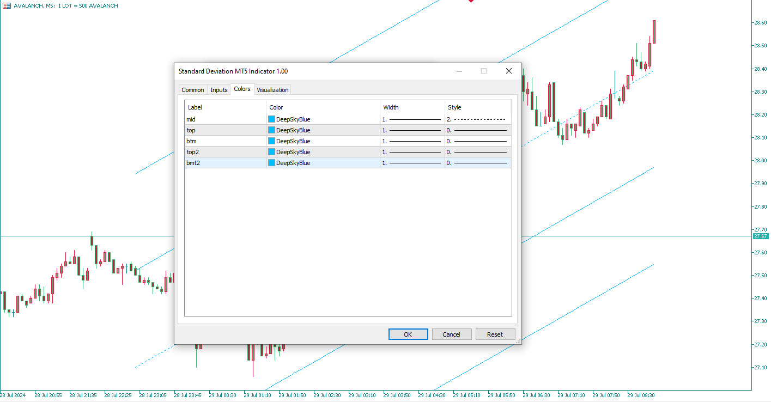Open the width selector for btm
This screenshot has height=402, width=771.
(x=412, y=141)
